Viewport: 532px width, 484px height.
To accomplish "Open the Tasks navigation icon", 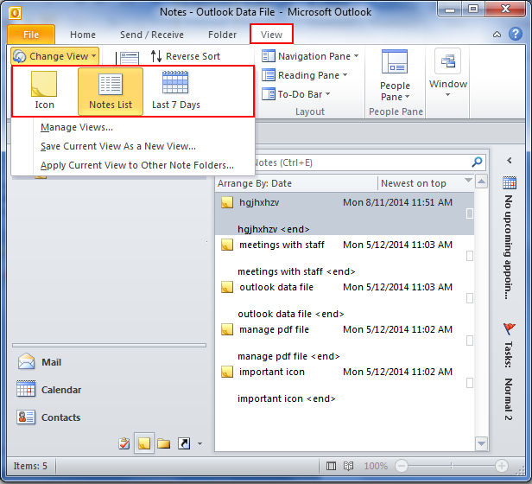I will point(124,443).
